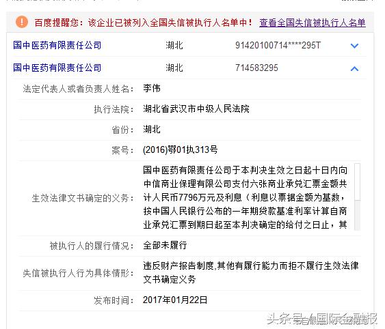
Task: Click 湖北 in the second company row
Action: (x=174, y=68)
